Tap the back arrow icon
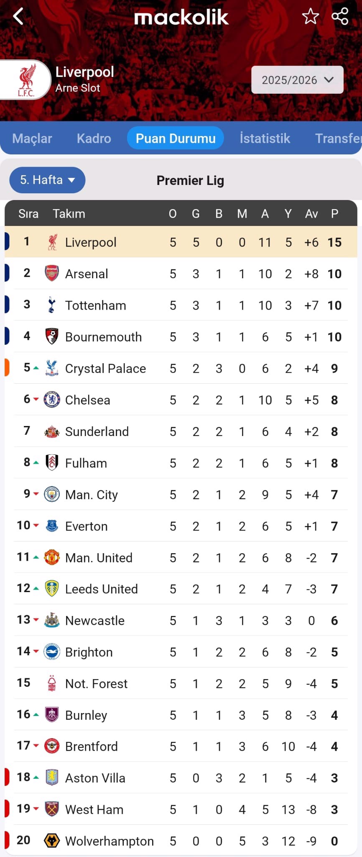The height and width of the screenshot is (857, 362). (x=18, y=17)
